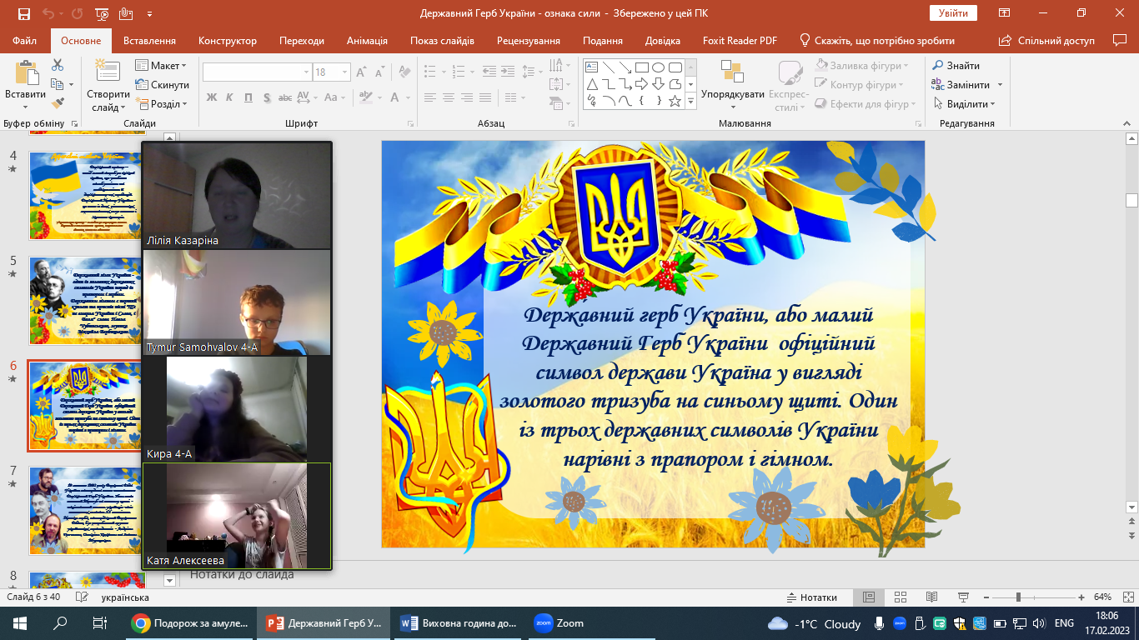1139x640 pixels.
Task: Cut the selection with the scissors icon
Action: click(x=58, y=65)
